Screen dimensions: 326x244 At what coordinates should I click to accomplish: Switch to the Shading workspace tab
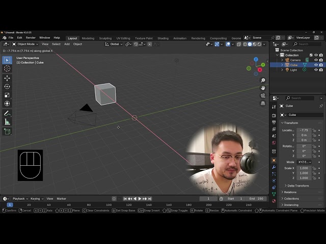(x=163, y=39)
